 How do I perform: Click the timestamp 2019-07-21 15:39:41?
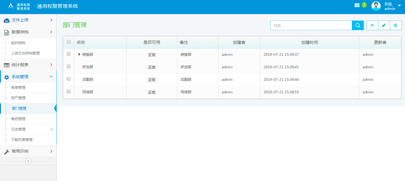[281, 67]
